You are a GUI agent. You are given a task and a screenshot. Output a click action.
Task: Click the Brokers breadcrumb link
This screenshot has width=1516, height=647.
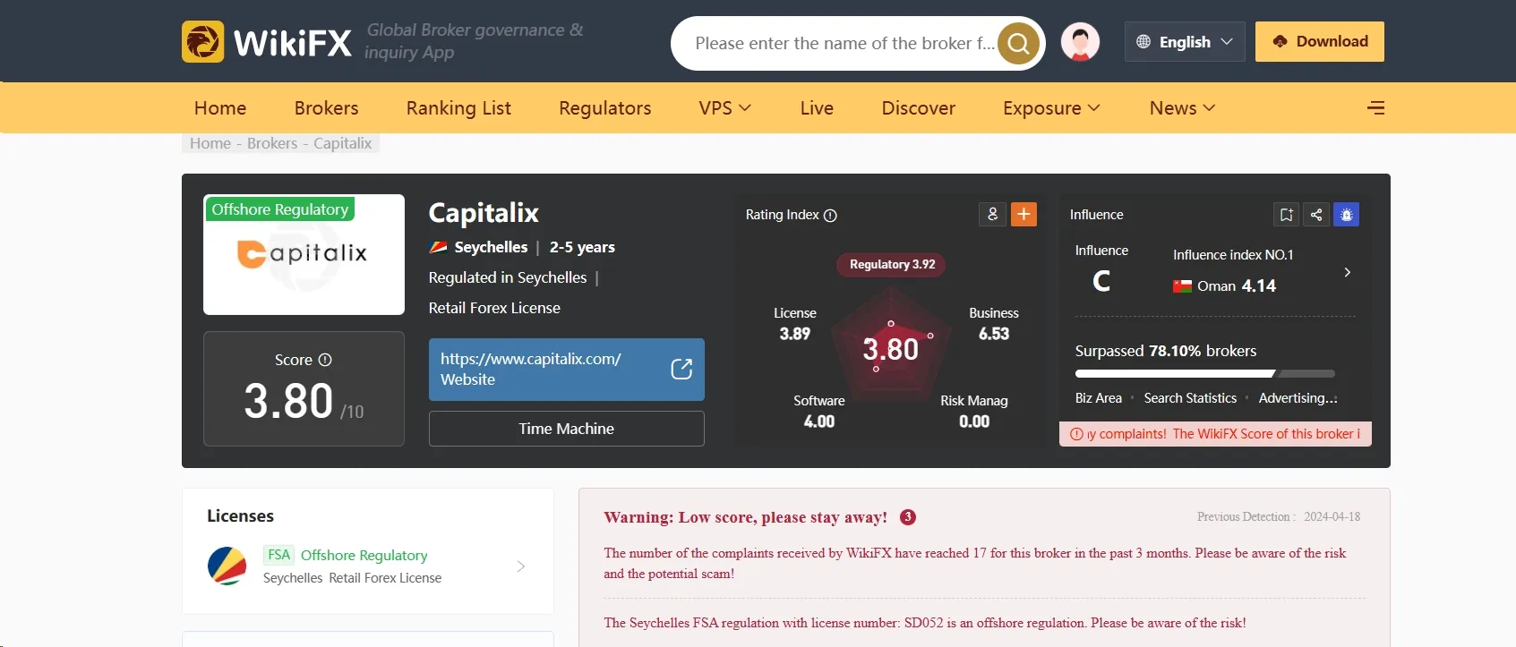pyautogui.click(x=272, y=143)
